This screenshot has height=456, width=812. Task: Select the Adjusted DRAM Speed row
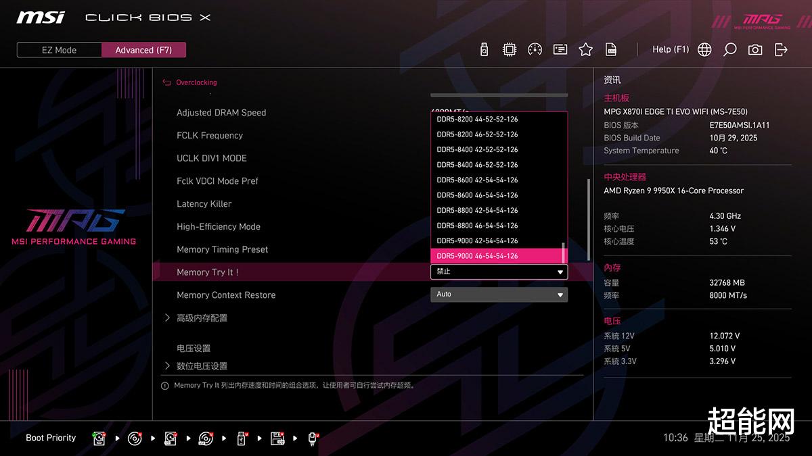[x=221, y=113]
